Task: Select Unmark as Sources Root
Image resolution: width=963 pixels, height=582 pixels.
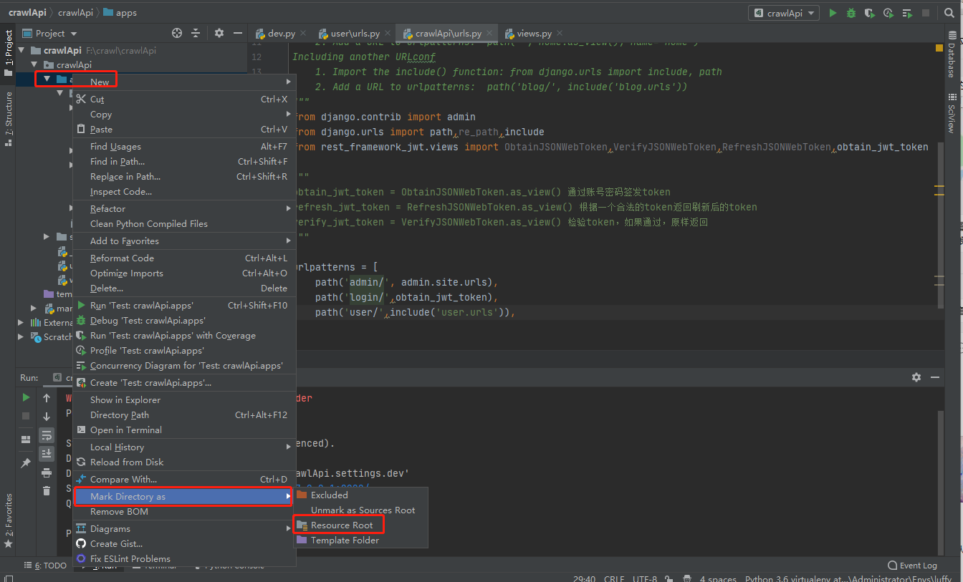Action: coord(361,510)
